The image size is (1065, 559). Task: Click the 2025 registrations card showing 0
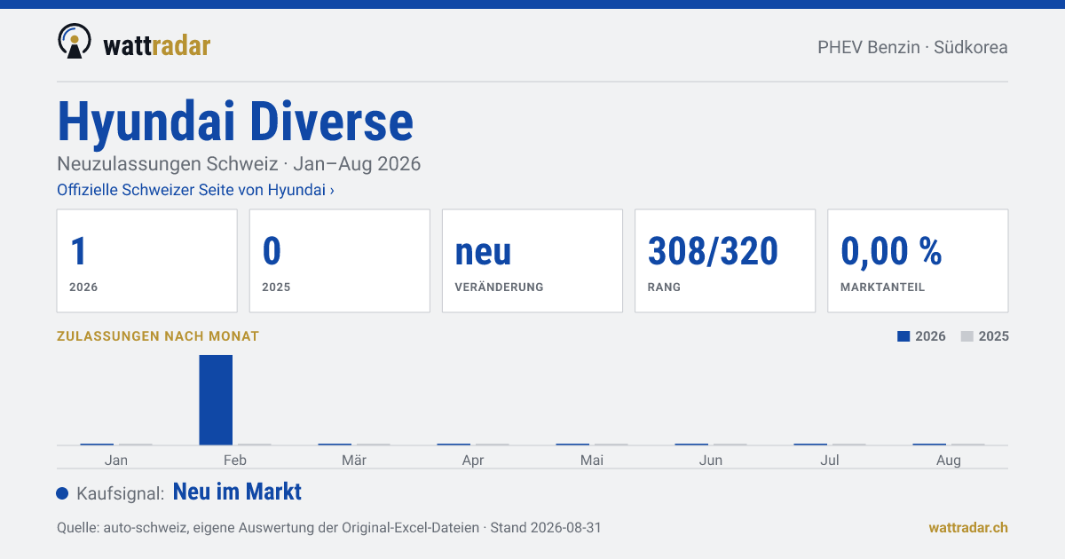340,261
